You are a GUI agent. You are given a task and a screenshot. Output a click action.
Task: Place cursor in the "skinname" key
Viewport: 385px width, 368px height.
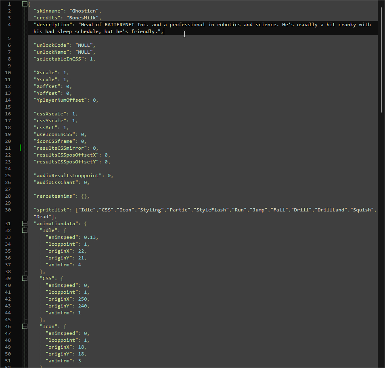[48, 11]
